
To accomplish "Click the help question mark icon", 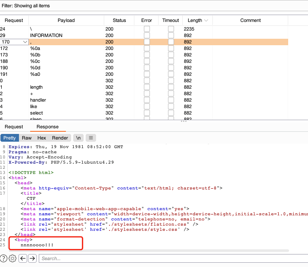I will (4, 258).
